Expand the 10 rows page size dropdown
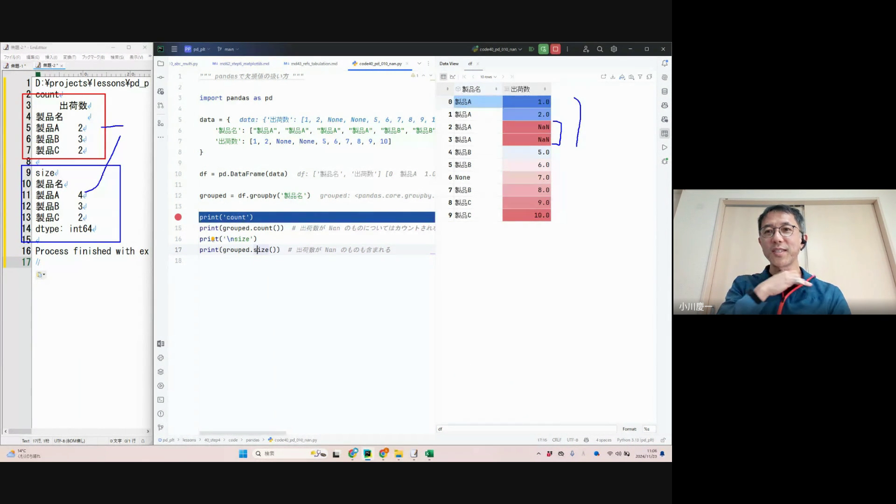Screen dimensions: 896x504 488,77
